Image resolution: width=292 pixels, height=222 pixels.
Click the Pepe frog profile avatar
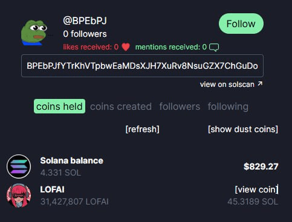click(x=34, y=33)
